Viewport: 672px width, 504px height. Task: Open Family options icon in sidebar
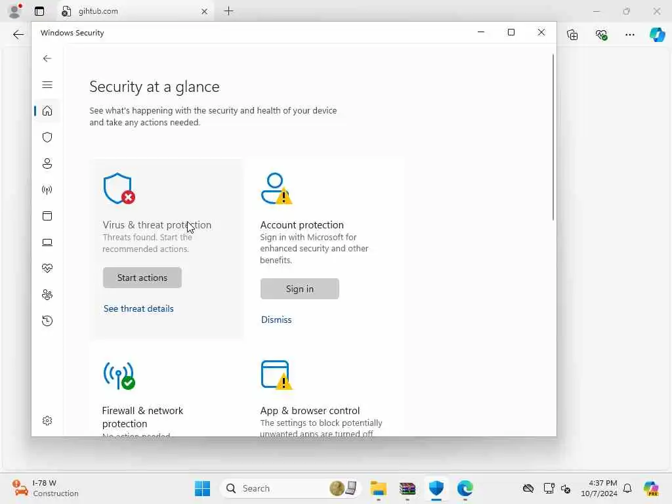click(x=47, y=295)
